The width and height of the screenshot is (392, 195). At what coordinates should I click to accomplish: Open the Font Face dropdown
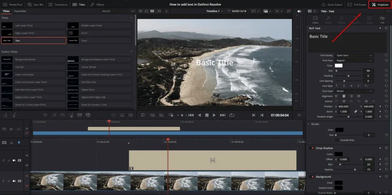354,60
